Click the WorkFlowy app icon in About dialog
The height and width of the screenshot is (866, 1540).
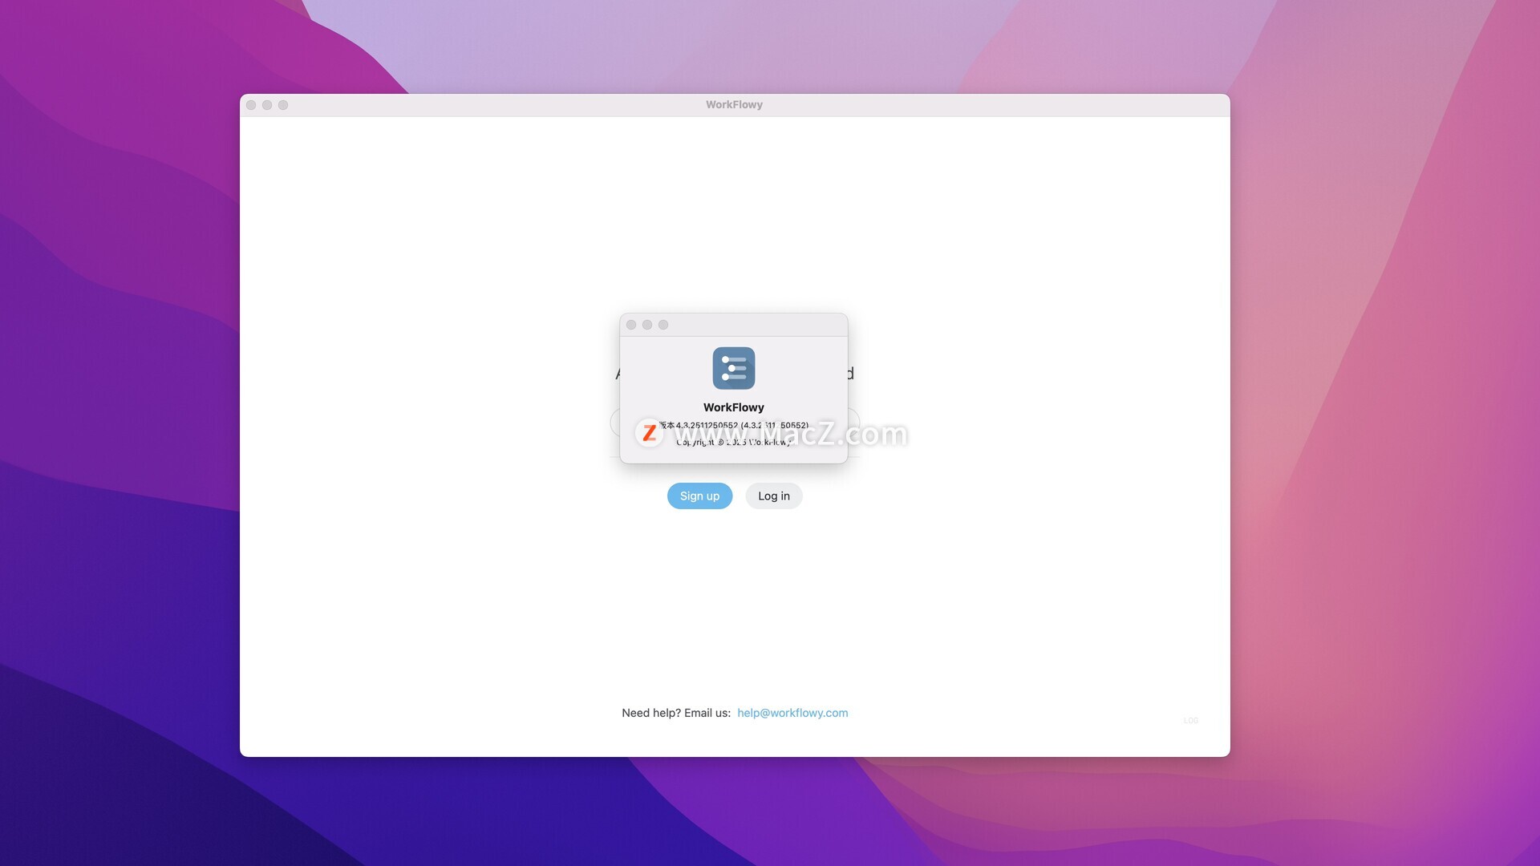[x=733, y=368]
